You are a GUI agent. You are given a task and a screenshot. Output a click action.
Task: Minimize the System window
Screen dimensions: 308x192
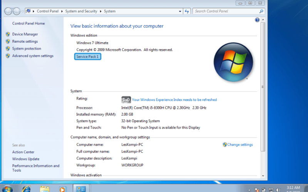240,3
